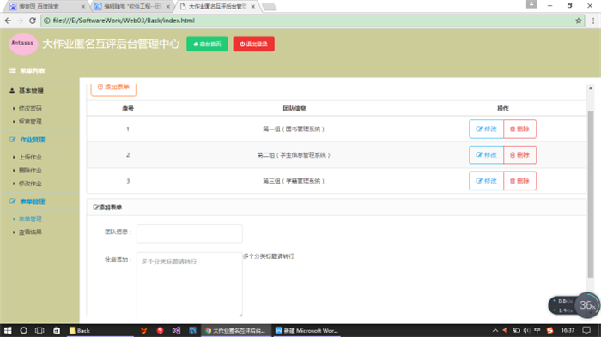This screenshot has width=601, height=337.
Task: Click the 团队信息 input field
Action: click(x=190, y=233)
